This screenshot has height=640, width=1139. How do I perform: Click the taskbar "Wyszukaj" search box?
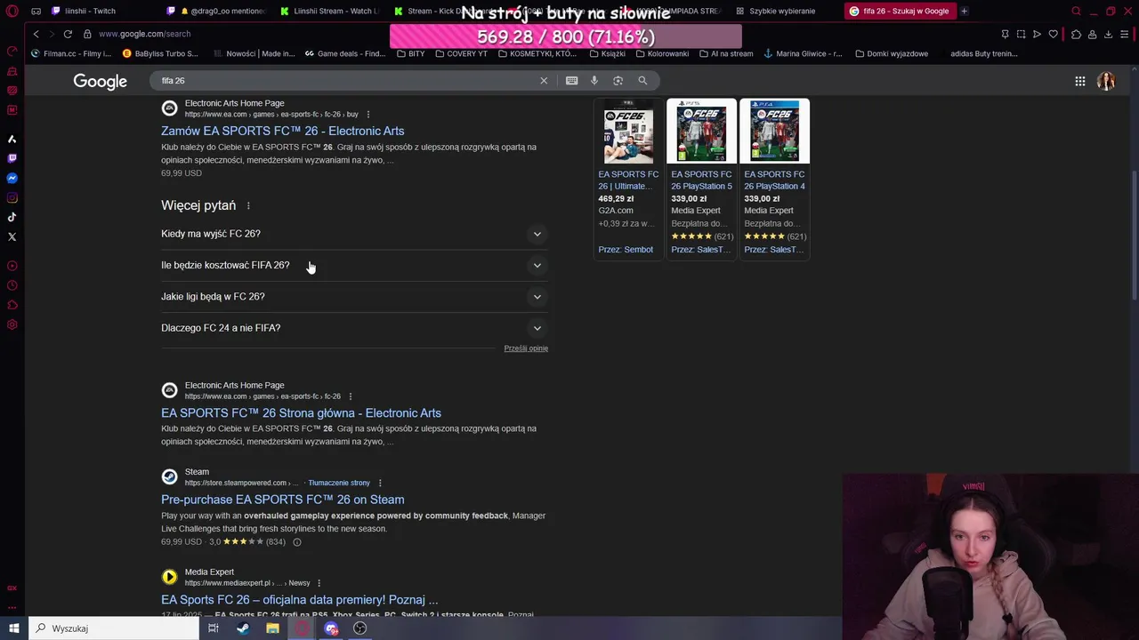[114, 628]
